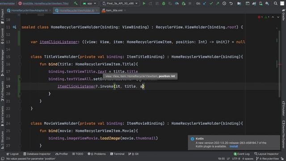Viewport: 286px width, 161px height.
Task: Open the Terminal tool window
Action: coord(117,154)
